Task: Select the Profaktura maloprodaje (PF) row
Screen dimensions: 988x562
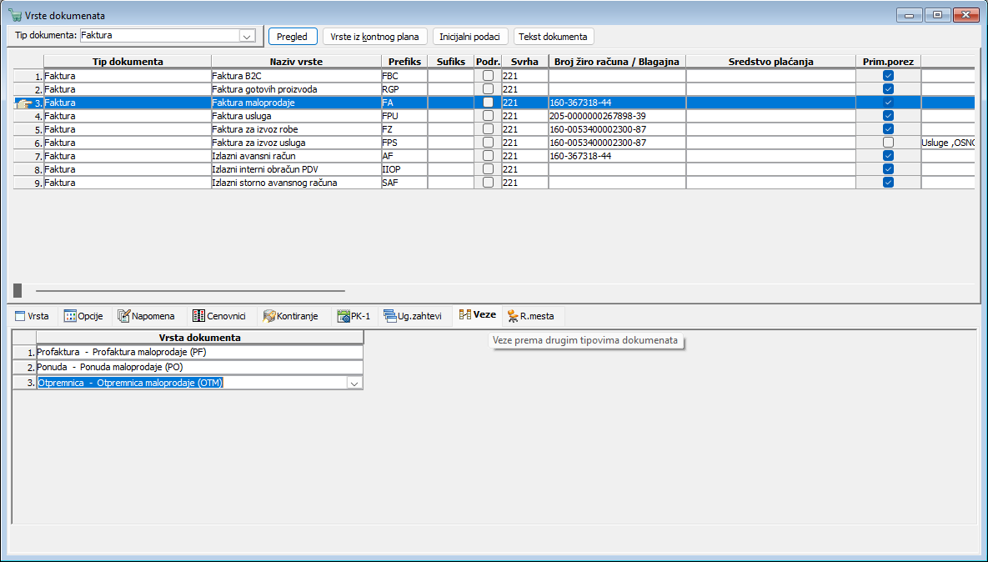Action: pyautogui.click(x=200, y=352)
